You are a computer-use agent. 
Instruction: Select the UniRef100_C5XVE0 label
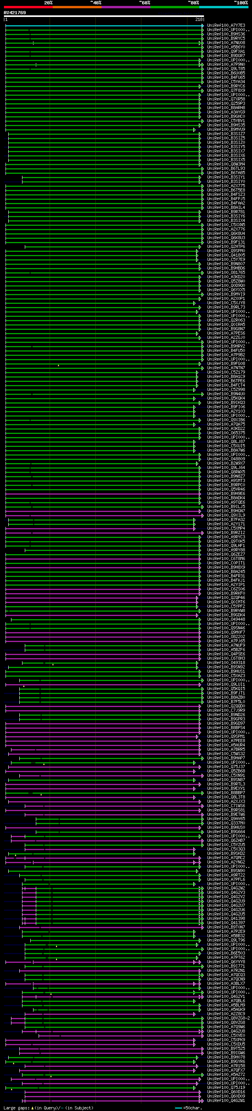pyautogui.click(x=226, y=1035)
